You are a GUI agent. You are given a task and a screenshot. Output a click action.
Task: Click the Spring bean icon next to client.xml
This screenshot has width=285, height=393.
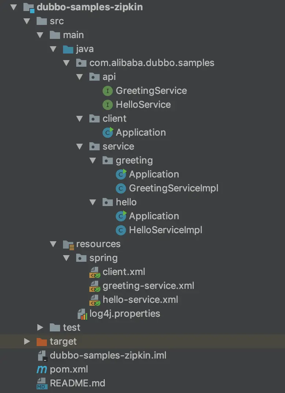(94, 272)
